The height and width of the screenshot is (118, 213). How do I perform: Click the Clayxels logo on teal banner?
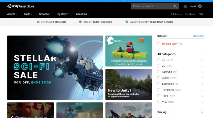click(114, 40)
